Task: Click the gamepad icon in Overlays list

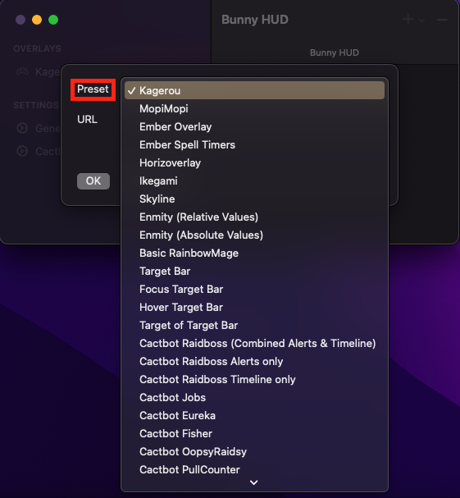Action: [22, 71]
